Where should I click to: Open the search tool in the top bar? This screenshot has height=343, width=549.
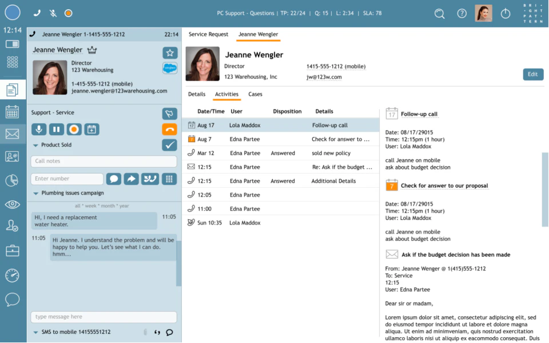(439, 13)
